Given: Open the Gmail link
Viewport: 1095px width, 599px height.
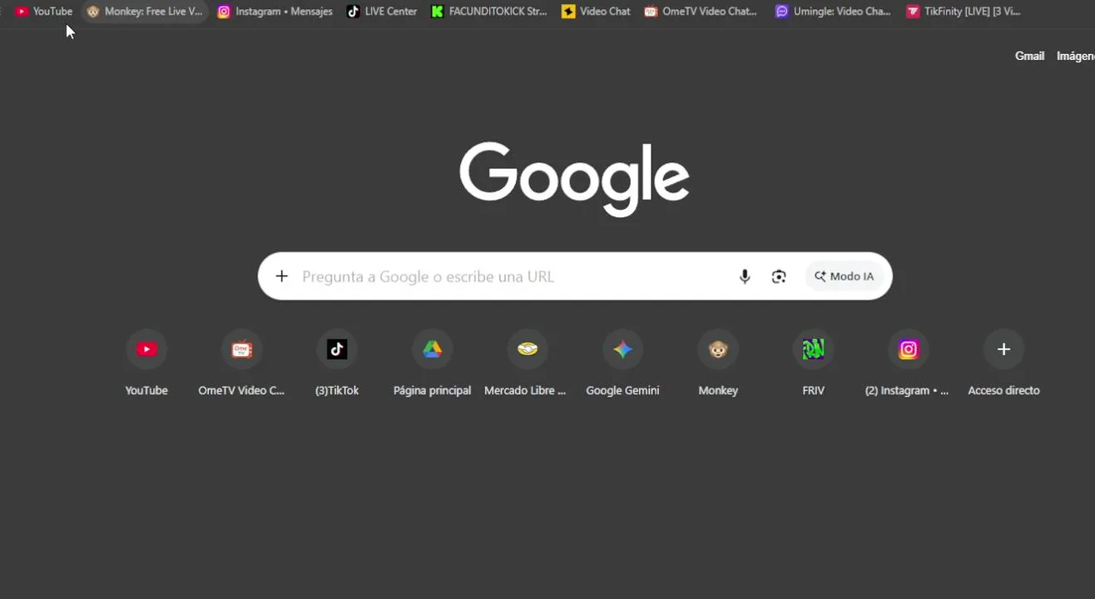Looking at the screenshot, I should 1029,56.
